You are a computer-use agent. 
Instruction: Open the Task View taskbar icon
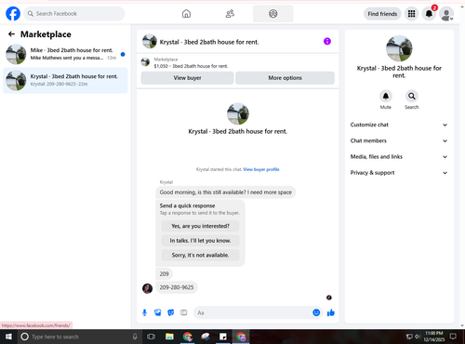(151, 337)
